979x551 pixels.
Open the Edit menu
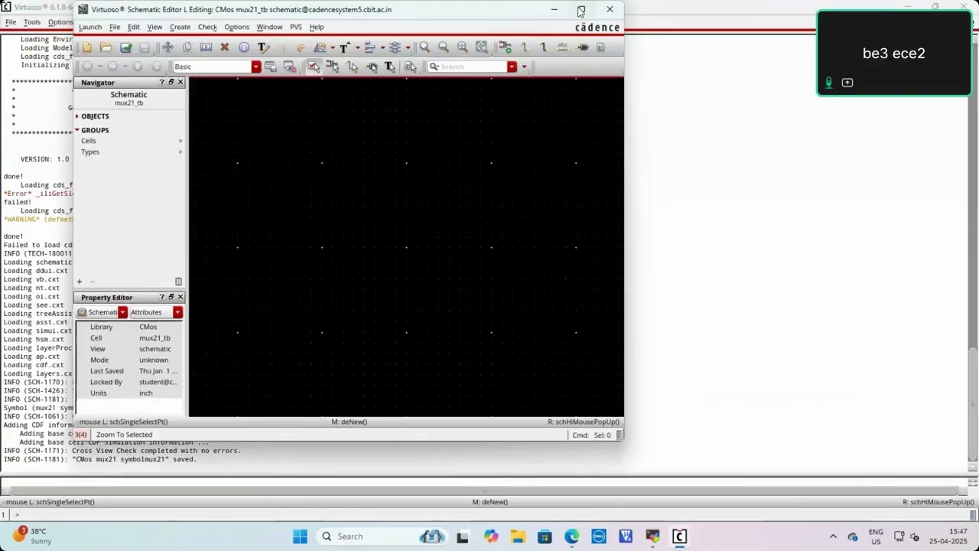(133, 27)
